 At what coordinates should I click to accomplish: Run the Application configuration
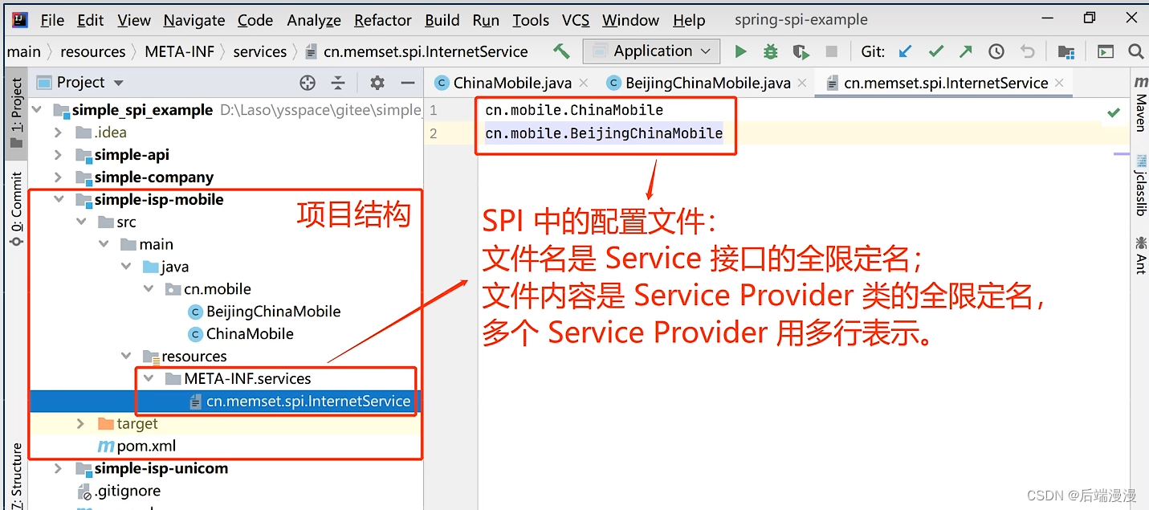point(740,51)
